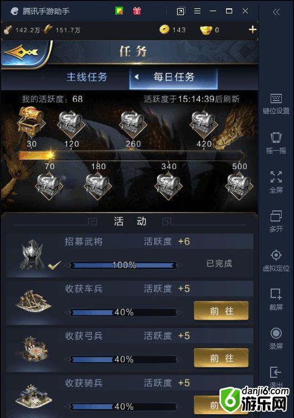Open the golden treasure chest at 30
This screenshot has height=418, width=294.
[x=31, y=119]
